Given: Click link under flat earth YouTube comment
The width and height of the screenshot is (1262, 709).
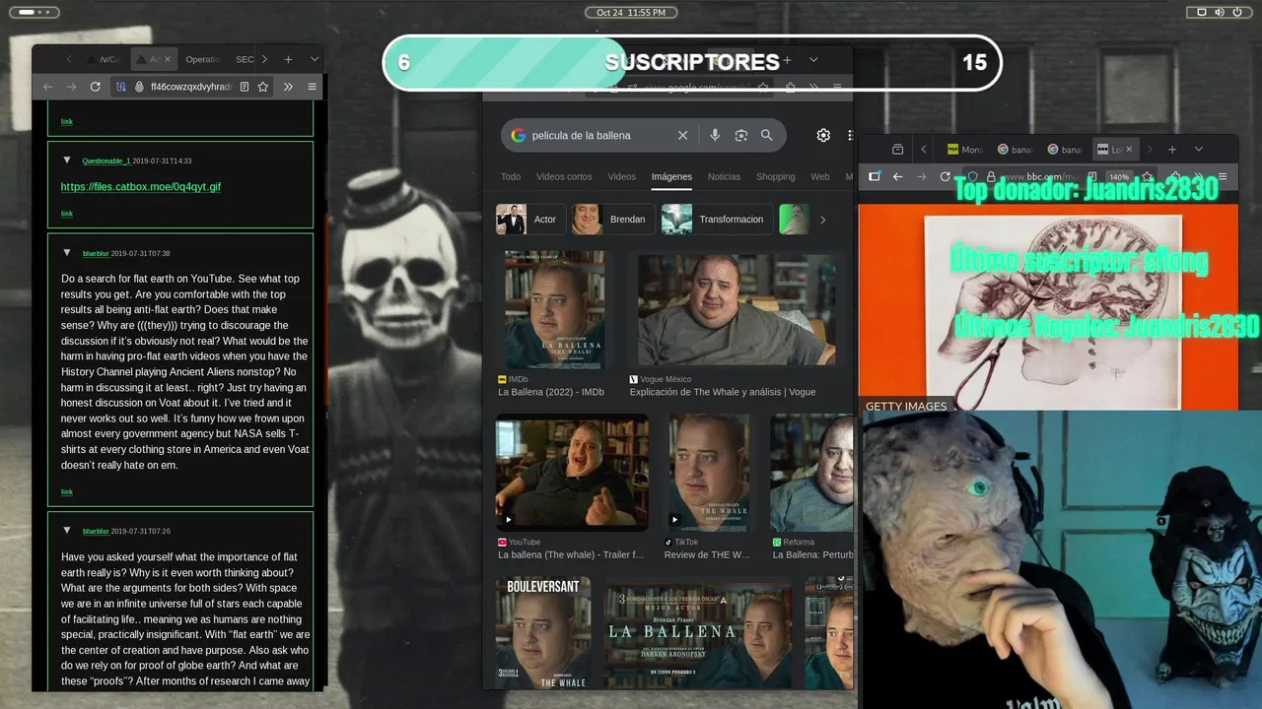Looking at the screenshot, I should [67, 491].
